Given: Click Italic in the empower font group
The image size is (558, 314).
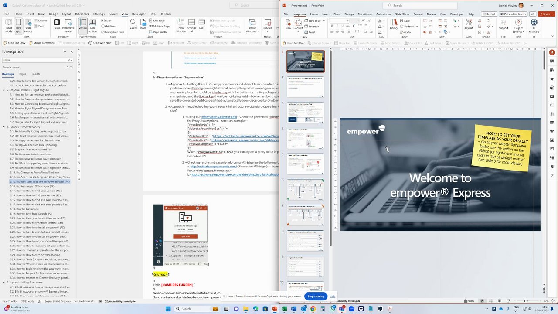Looking at the screenshot, I should coord(337,26).
